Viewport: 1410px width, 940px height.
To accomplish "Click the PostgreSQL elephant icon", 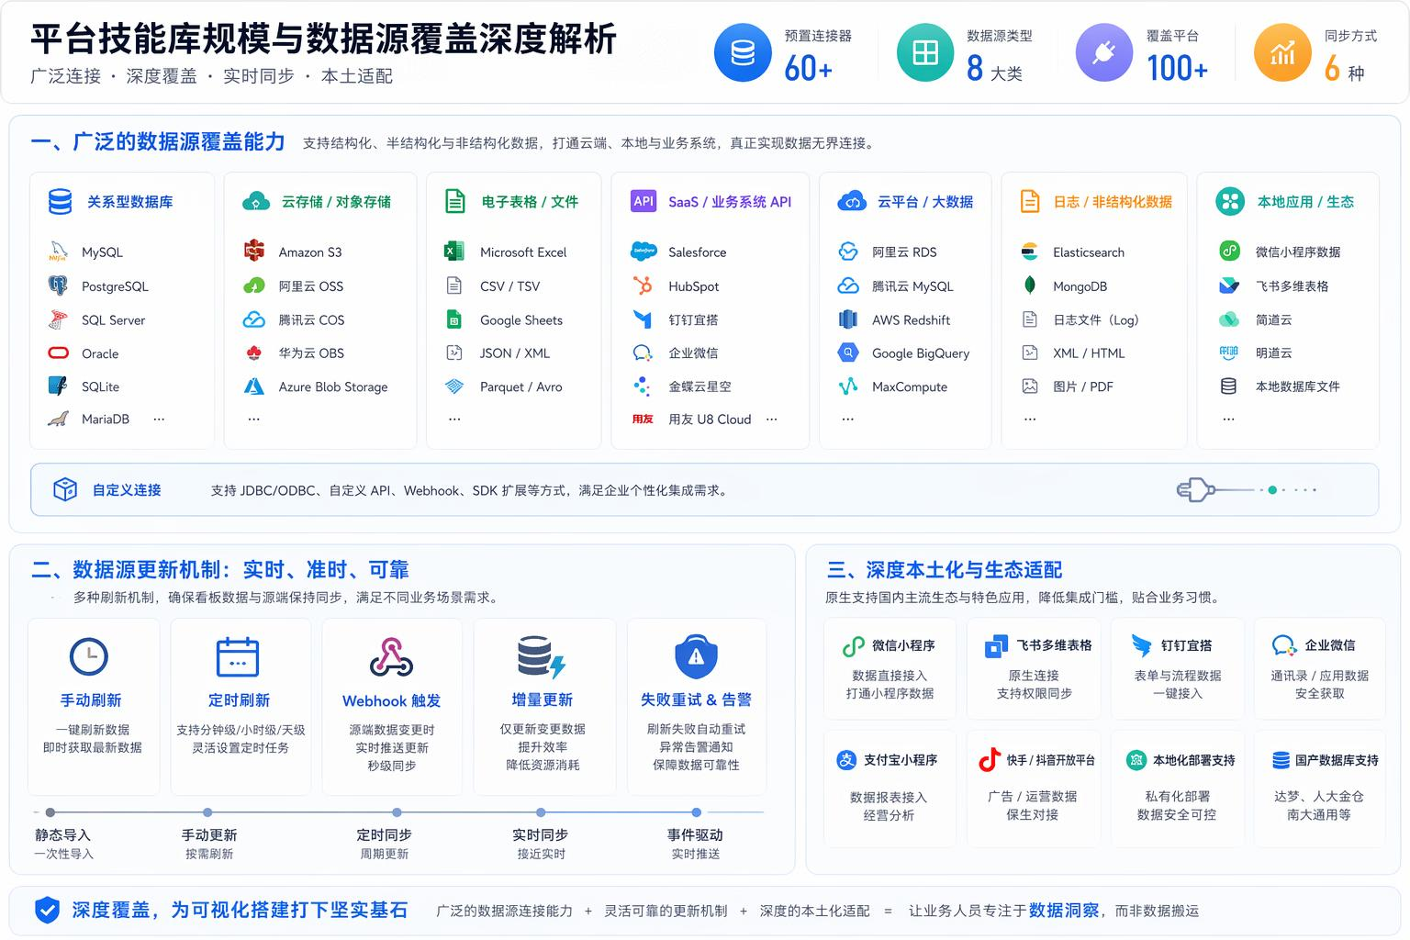I will click(58, 285).
